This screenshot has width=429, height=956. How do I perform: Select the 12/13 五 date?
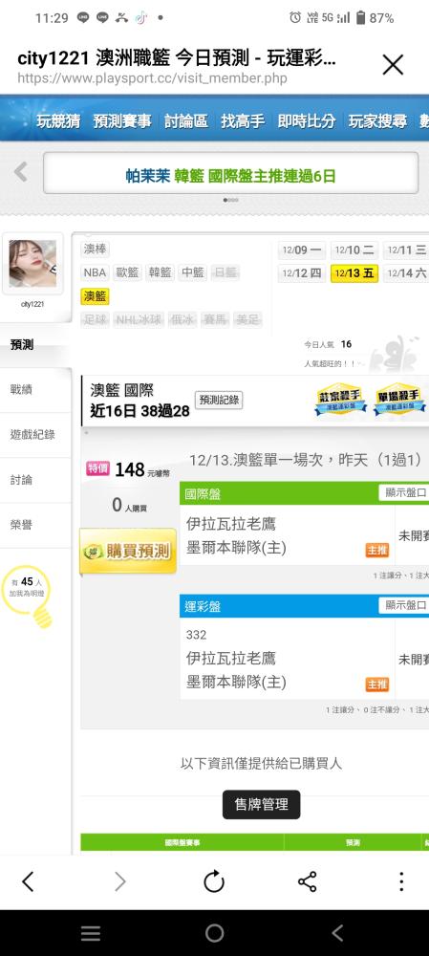click(354, 273)
